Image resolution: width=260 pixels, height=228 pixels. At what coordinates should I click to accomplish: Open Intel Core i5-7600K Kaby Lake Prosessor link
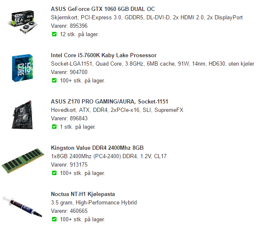[x=103, y=55]
